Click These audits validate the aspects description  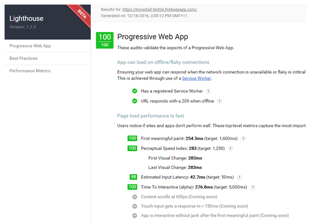176,48
